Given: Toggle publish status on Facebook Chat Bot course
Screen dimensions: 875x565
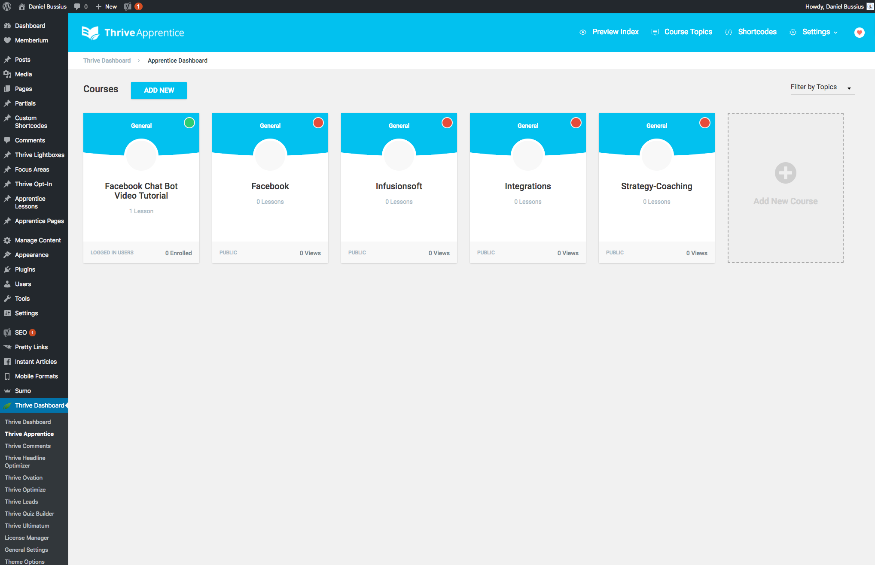Looking at the screenshot, I should point(189,123).
